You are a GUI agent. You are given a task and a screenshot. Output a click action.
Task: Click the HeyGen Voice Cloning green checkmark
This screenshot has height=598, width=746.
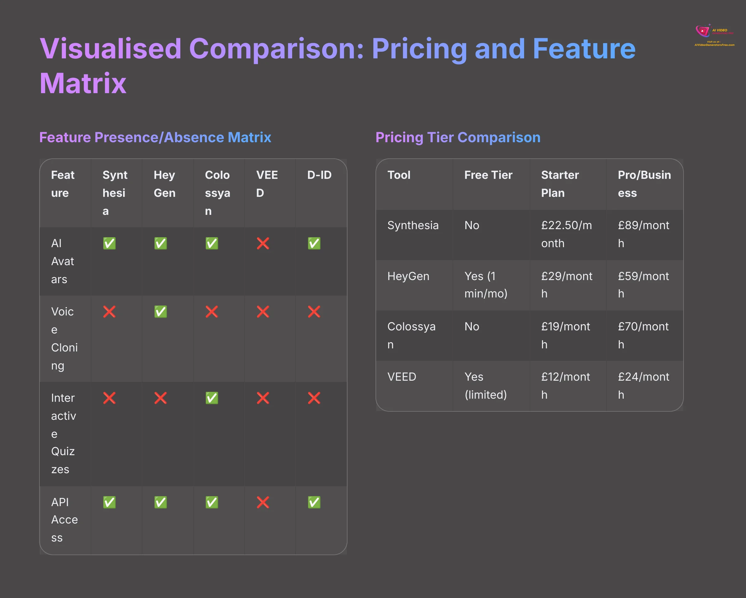pyautogui.click(x=161, y=312)
